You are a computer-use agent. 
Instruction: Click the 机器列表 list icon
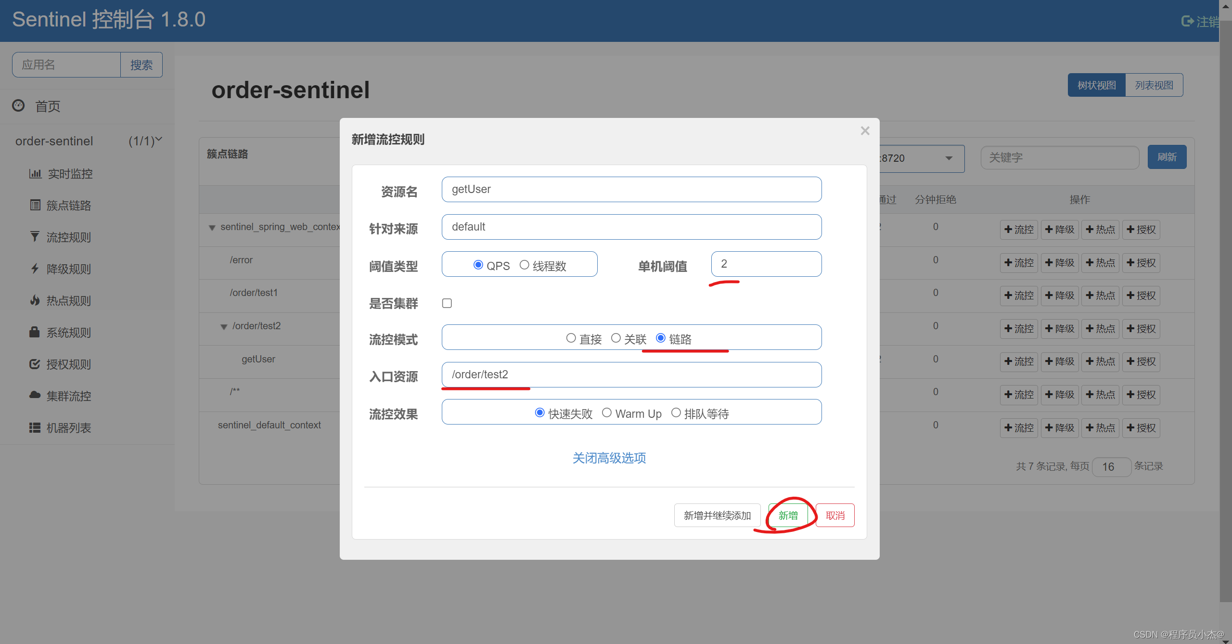coord(35,427)
